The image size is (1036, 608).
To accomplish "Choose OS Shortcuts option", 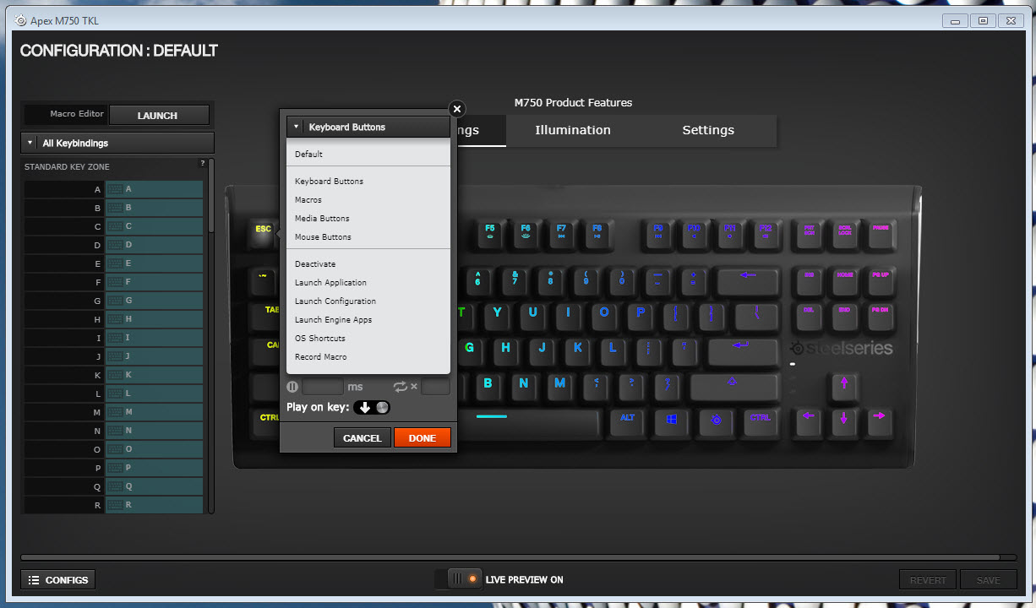I will tap(319, 339).
